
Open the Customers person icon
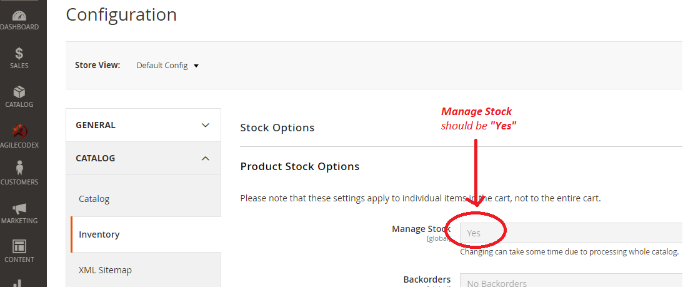tap(19, 168)
